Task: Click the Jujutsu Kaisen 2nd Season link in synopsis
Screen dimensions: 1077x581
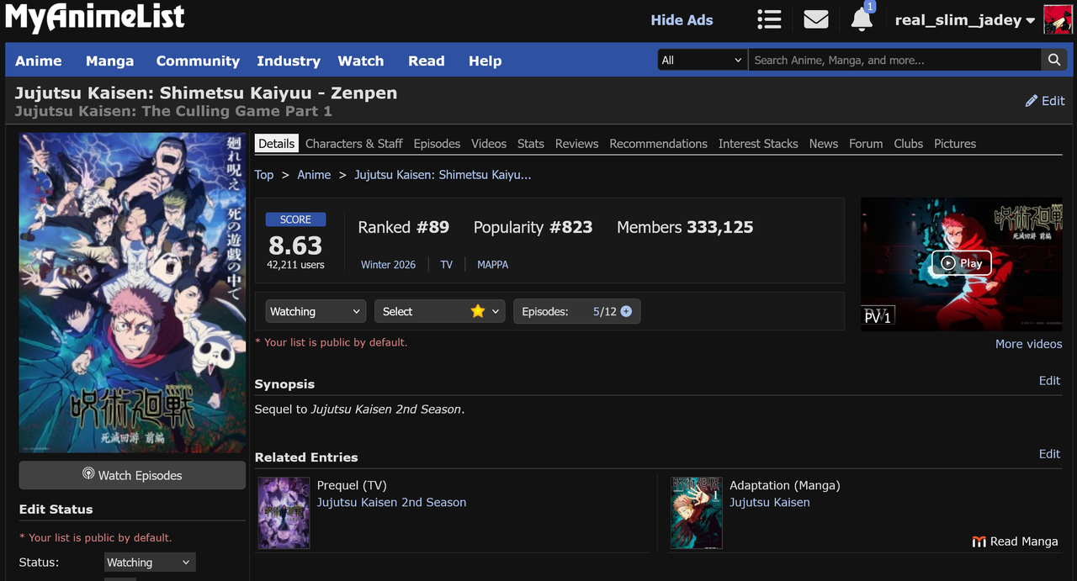Action: (386, 409)
